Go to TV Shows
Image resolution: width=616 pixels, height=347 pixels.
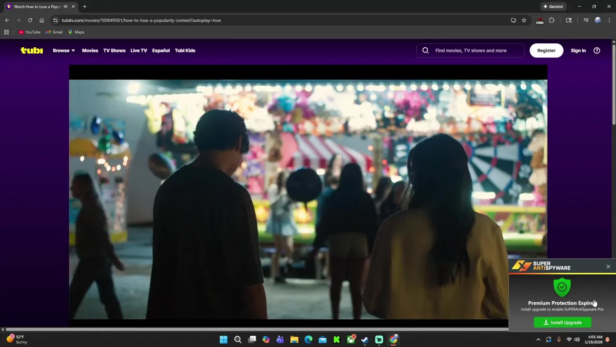[114, 50]
